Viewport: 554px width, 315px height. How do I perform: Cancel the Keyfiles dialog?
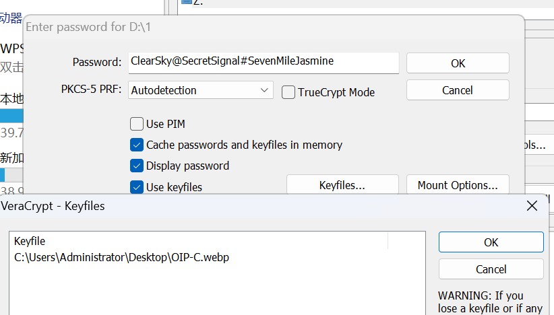491,269
